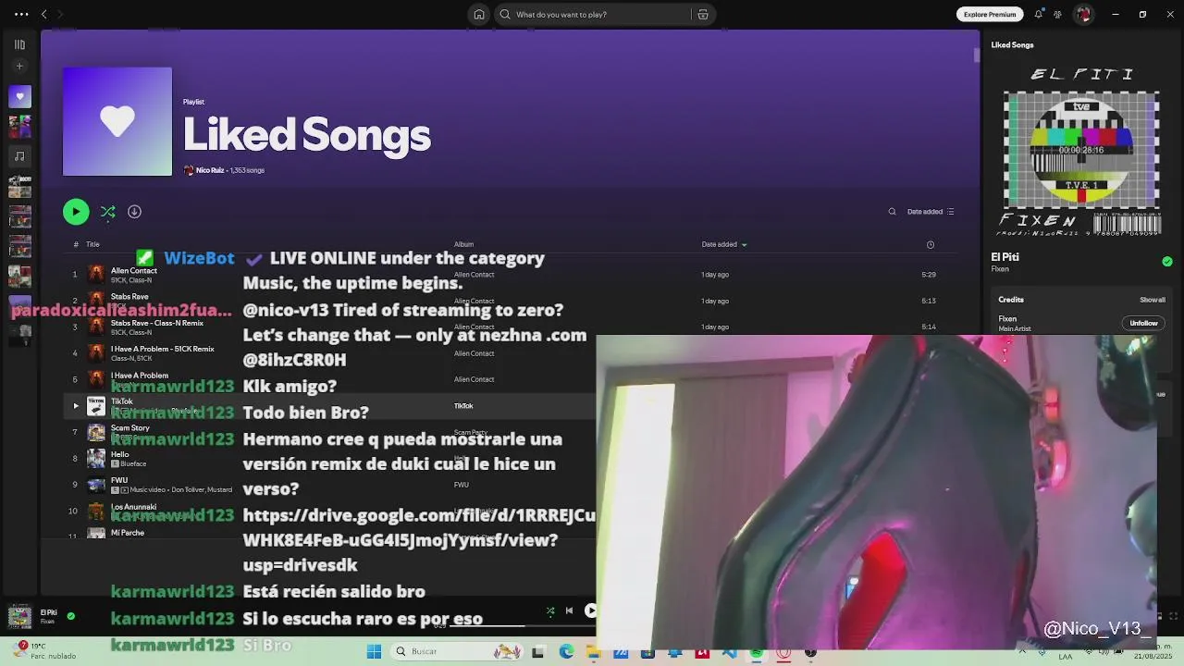Viewport: 1184px width, 666px height.
Task: Skip to the previous track
Action: click(569, 610)
